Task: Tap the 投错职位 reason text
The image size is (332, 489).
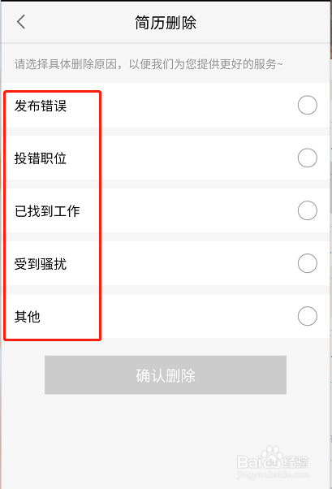Action: pos(41,158)
